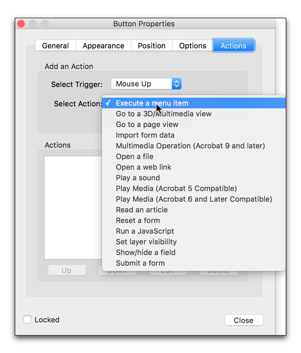Select "Run a JavaScript" action
301x353 pixels.
(x=145, y=231)
